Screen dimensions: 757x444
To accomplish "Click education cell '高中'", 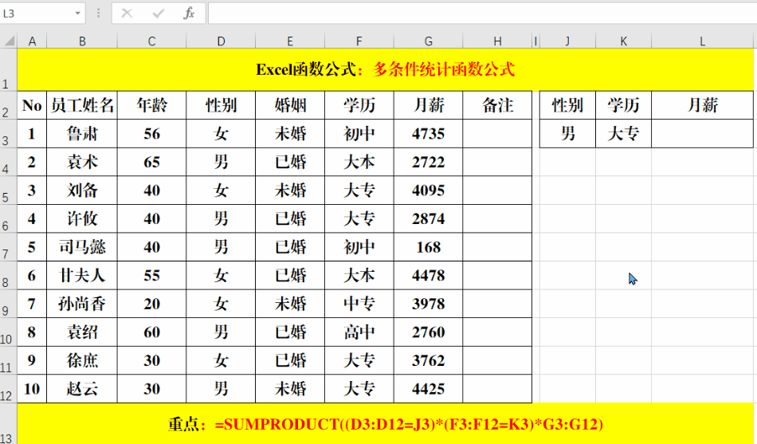I will tap(359, 332).
